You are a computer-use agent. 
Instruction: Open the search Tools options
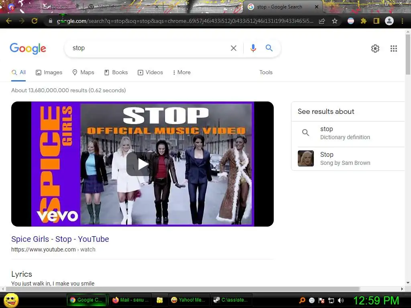(x=266, y=73)
